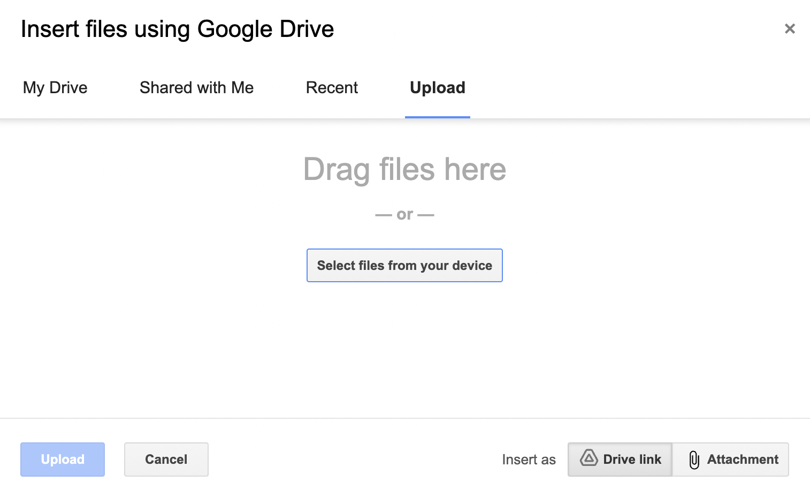The height and width of the screenshot is (497, 810).
Task: Choose Drive link insert option
Action: pyautogui.click(x=620, y=460)
